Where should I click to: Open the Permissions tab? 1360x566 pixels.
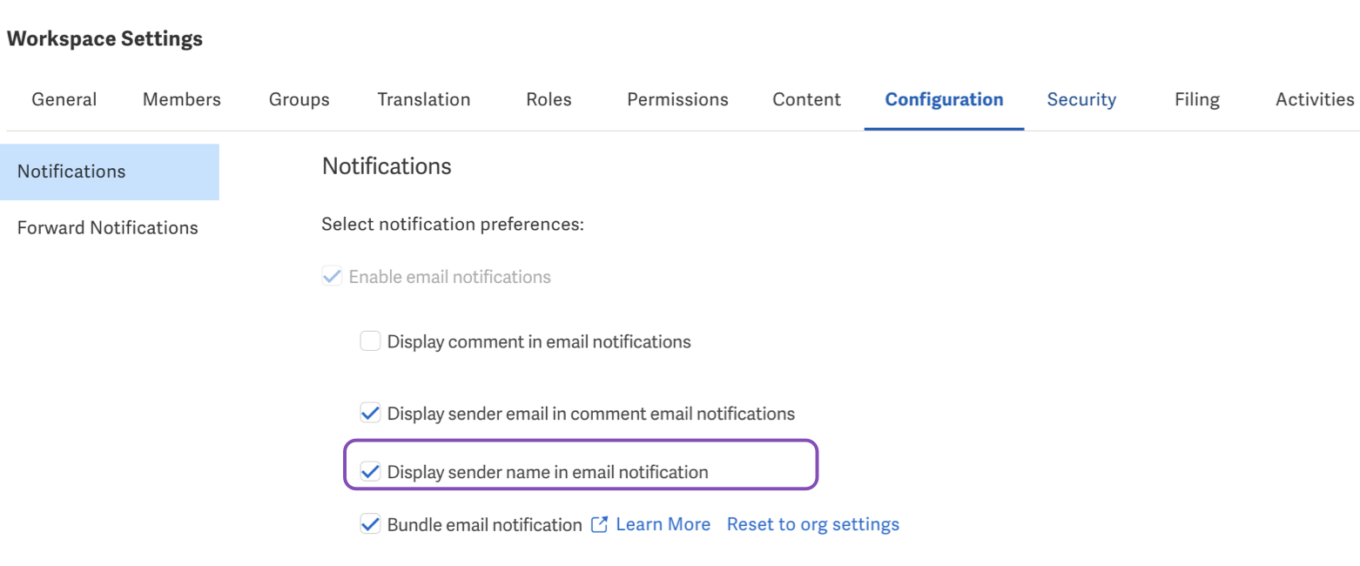(677, 99)
